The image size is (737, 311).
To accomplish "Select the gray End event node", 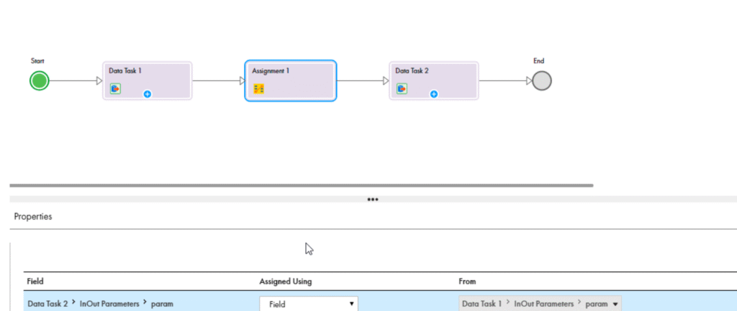I will [x=541, y=81].
